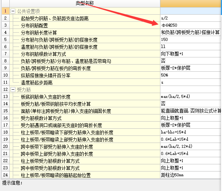Select the 分布钢筋配置 value cell

pyautogui.click(x=190, y=25)
